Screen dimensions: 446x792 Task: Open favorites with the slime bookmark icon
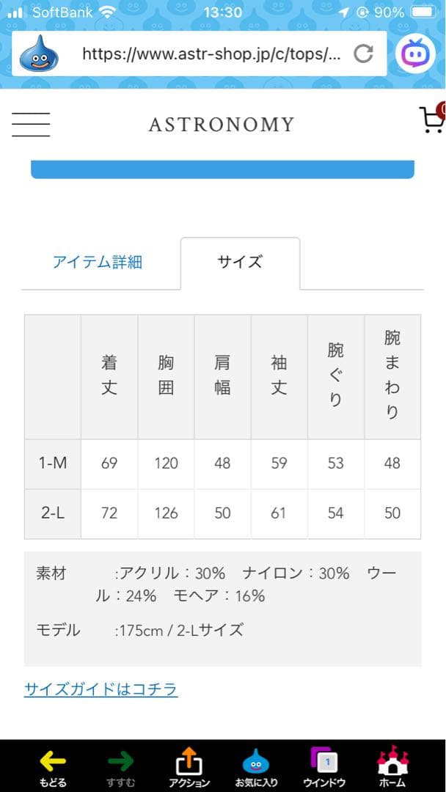[256, 767]
